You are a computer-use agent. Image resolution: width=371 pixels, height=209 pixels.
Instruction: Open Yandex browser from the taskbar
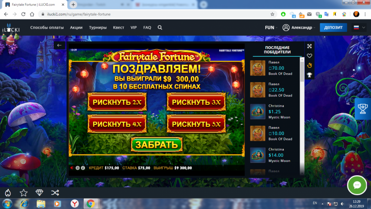tap(75, 204)
